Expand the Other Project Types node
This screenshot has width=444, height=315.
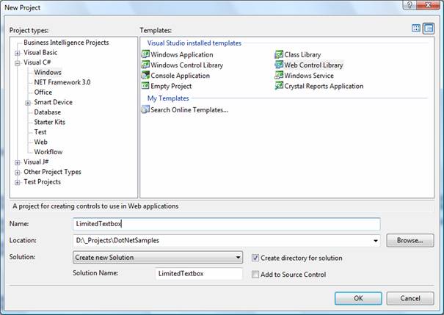pos(18,173)
